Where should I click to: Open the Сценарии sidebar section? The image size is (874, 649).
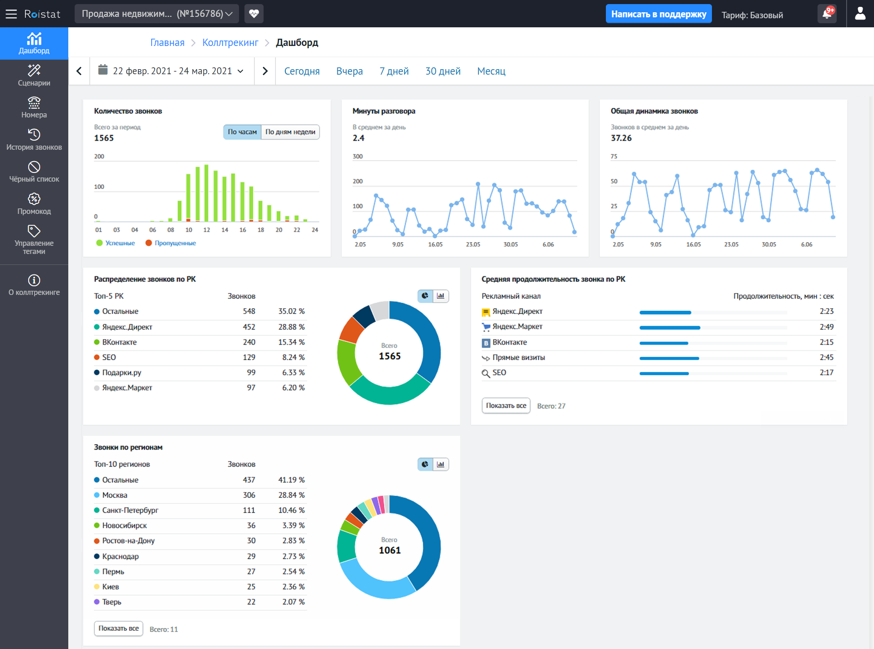[34, 76]
